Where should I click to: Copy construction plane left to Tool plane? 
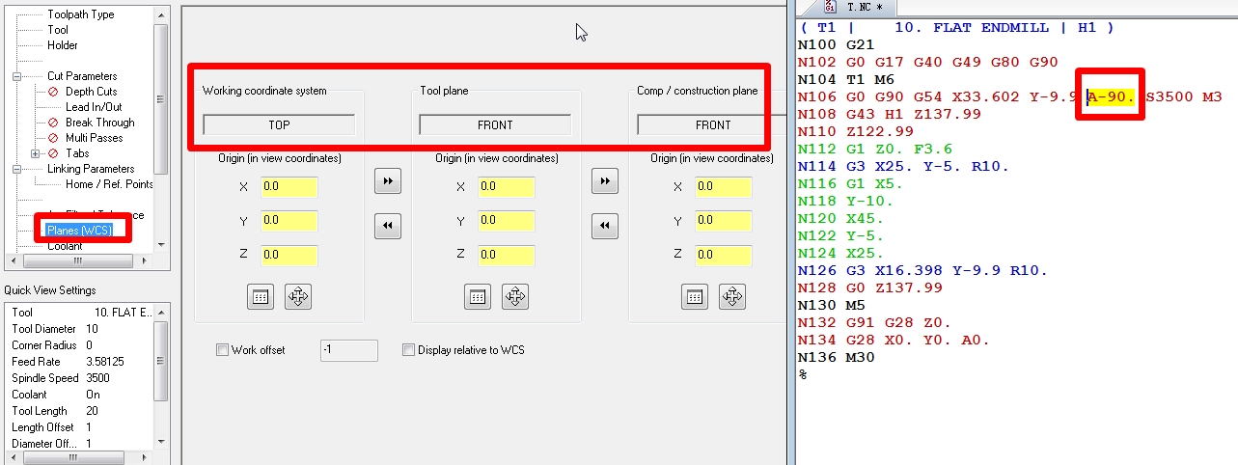(x=604, y=226)
